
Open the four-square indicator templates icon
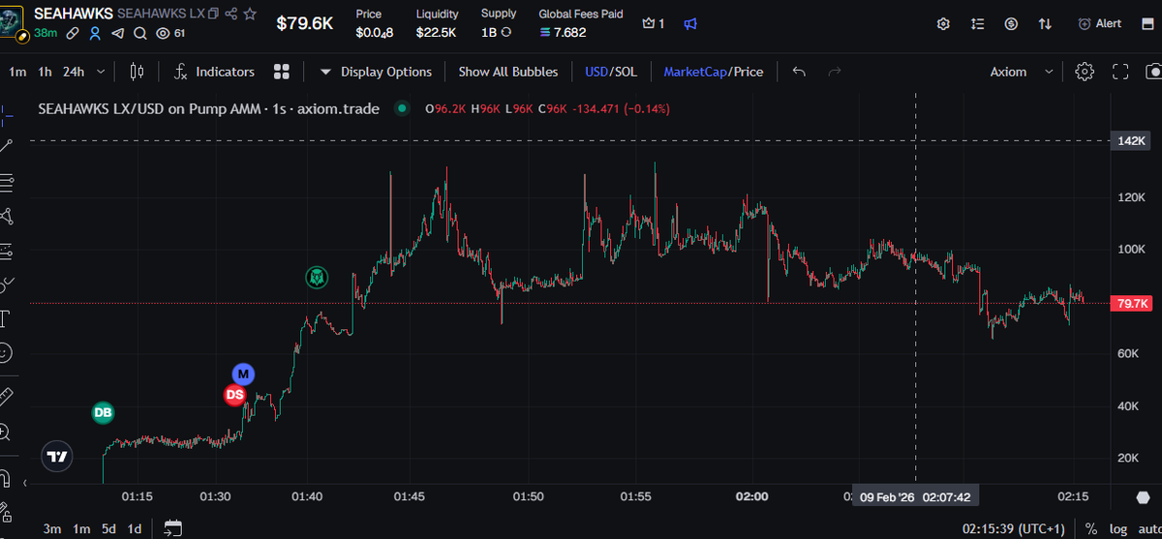(282, 72)
